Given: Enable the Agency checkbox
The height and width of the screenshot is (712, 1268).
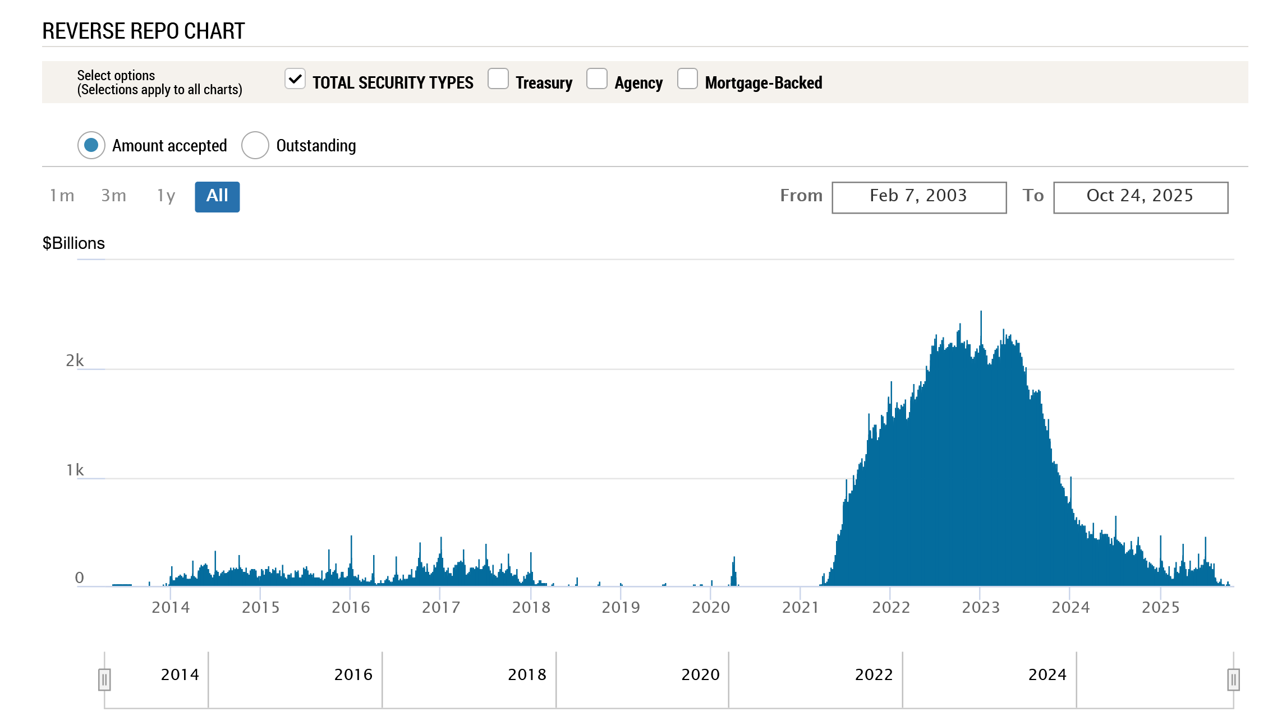Looking at the screenshot, I should coord(596,79).
